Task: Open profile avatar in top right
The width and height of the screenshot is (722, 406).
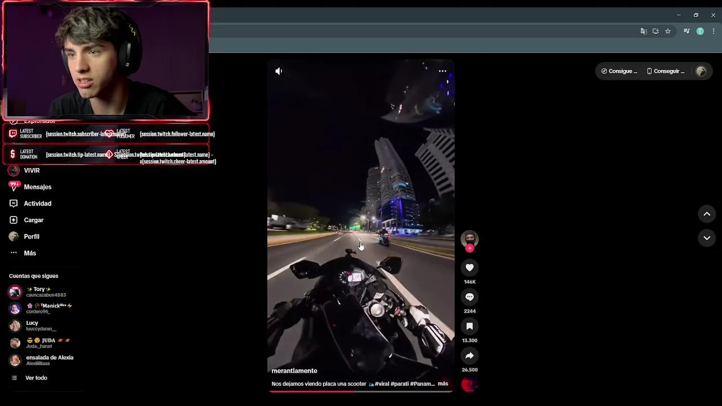Action: 701,71
